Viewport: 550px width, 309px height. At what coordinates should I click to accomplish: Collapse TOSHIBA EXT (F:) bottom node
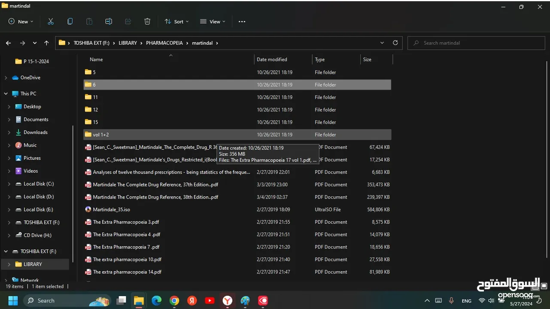coord(6,251)
